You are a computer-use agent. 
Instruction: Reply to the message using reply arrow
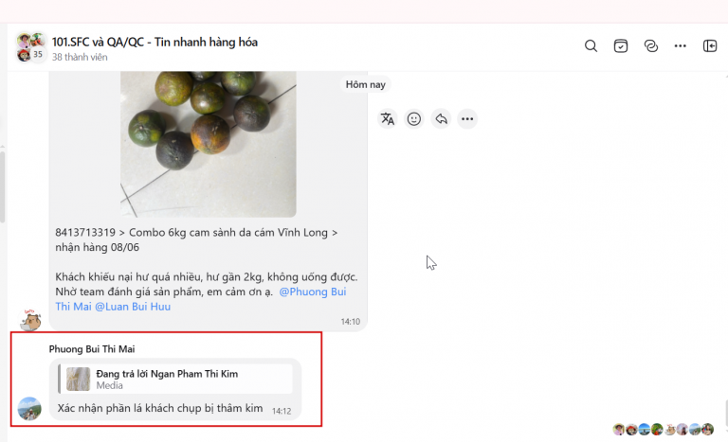[441, 119]
